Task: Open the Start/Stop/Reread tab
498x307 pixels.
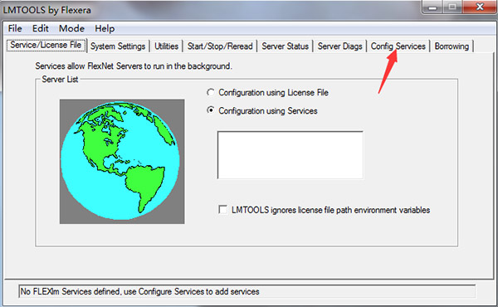Action: pyautogui.click(x=220, y=46)
